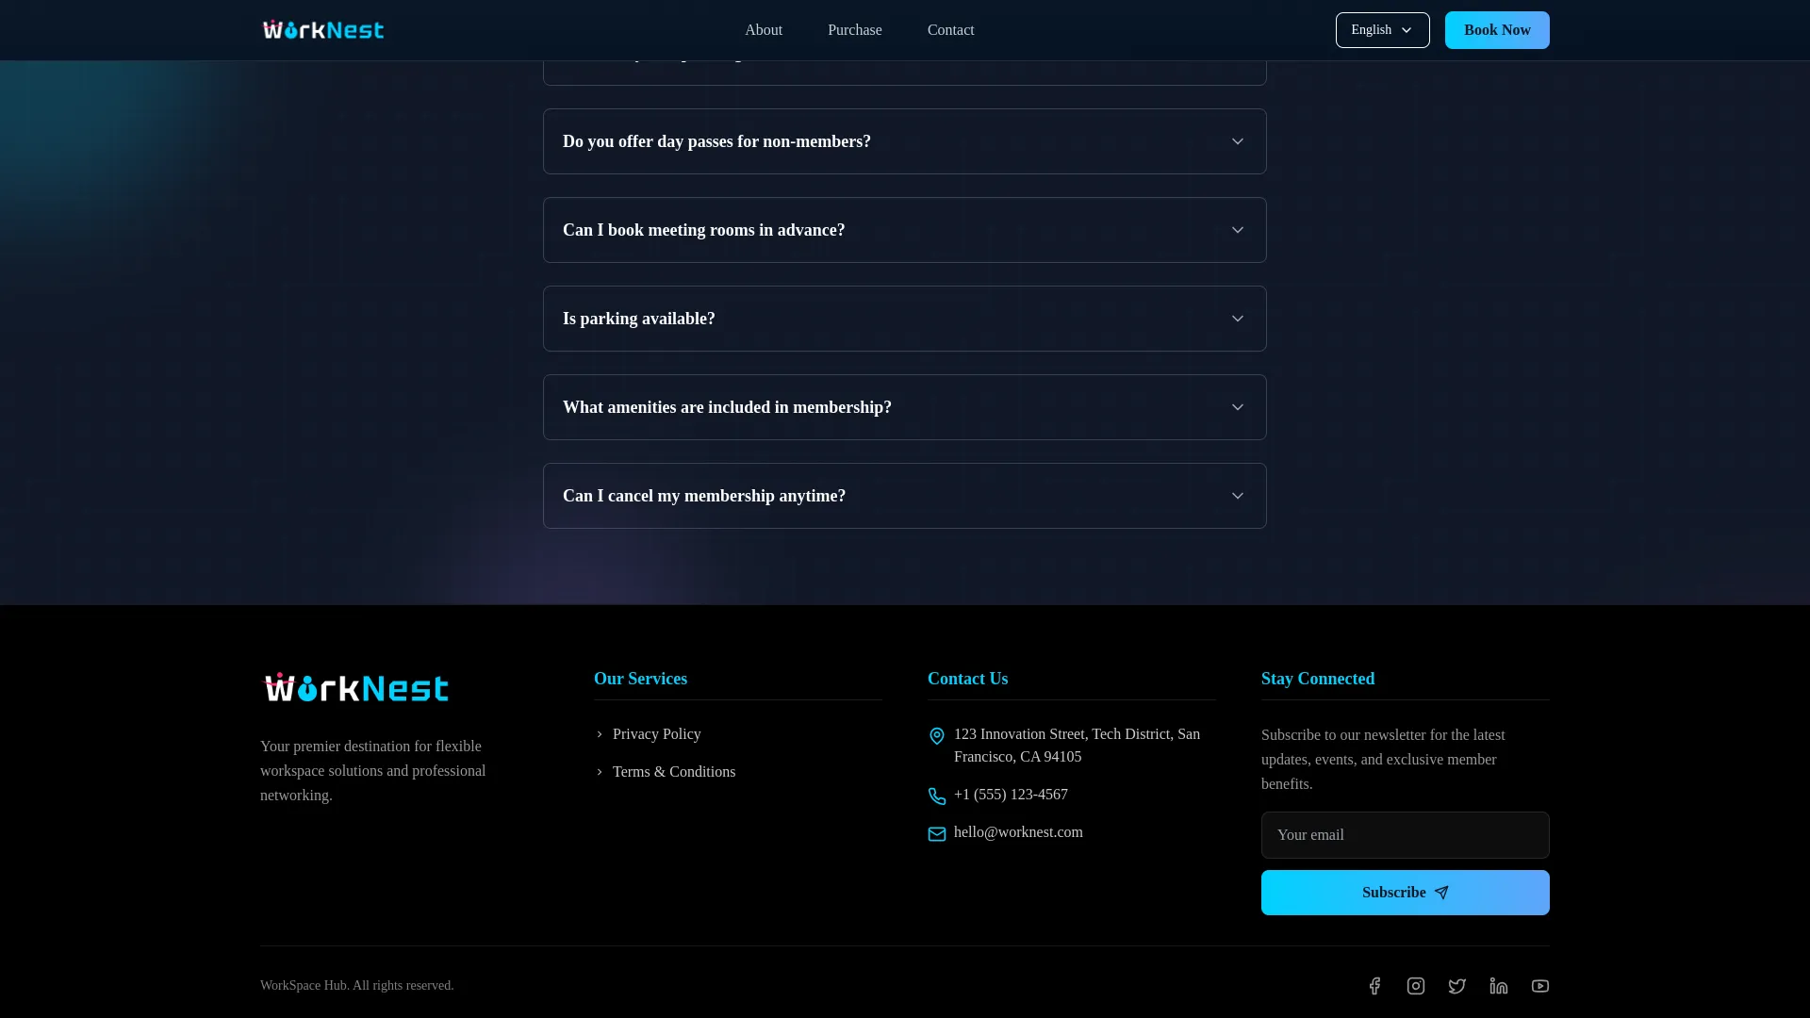Open the Instagram social icon
Image resolution: width=1810 pixels, height=1018 pixels.
(1416, 986)
